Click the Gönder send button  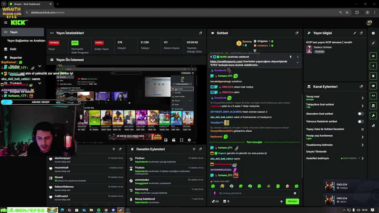[x=292, y=201]
